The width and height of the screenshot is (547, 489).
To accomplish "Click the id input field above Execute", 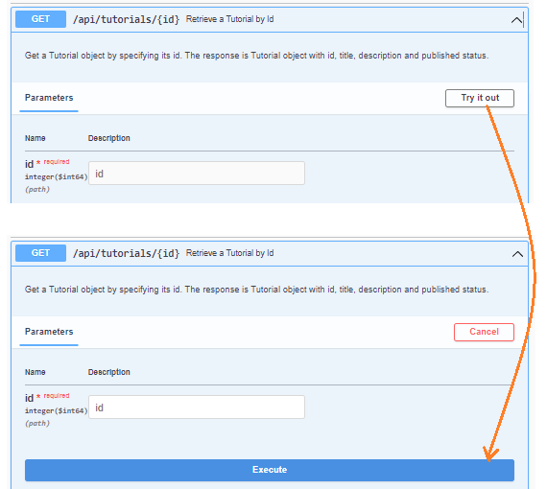I will tap(197, 407).
